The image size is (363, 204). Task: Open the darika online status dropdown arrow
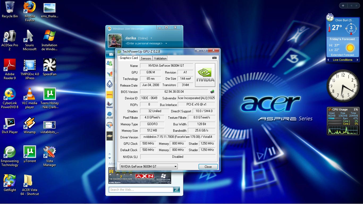click(151, 38)
